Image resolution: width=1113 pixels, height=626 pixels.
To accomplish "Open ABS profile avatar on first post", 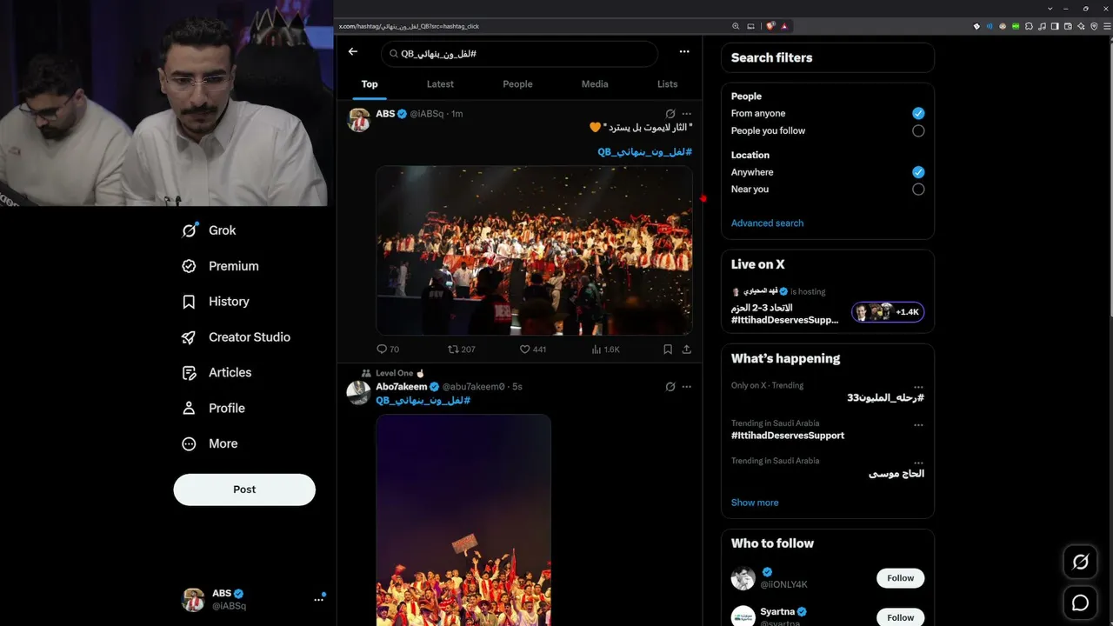I will pos(359,120).
